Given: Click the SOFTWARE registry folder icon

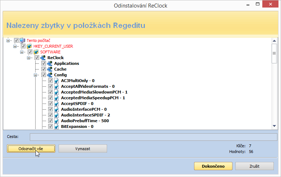Looking at the screenshot, I should point(36,52).
